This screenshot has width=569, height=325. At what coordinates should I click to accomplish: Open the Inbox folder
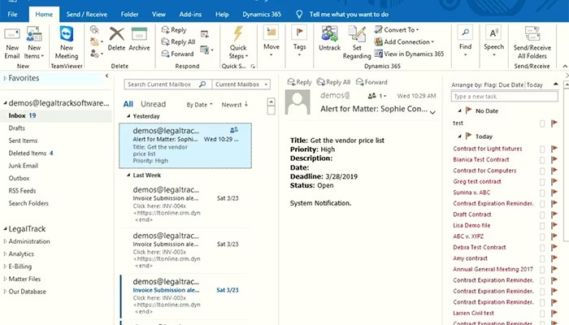coord(56,115)
